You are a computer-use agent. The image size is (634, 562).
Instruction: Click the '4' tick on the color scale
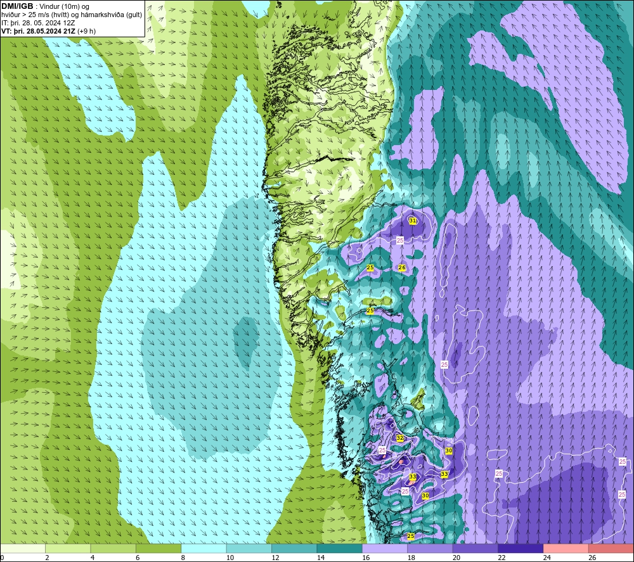[x=93, y=558]
